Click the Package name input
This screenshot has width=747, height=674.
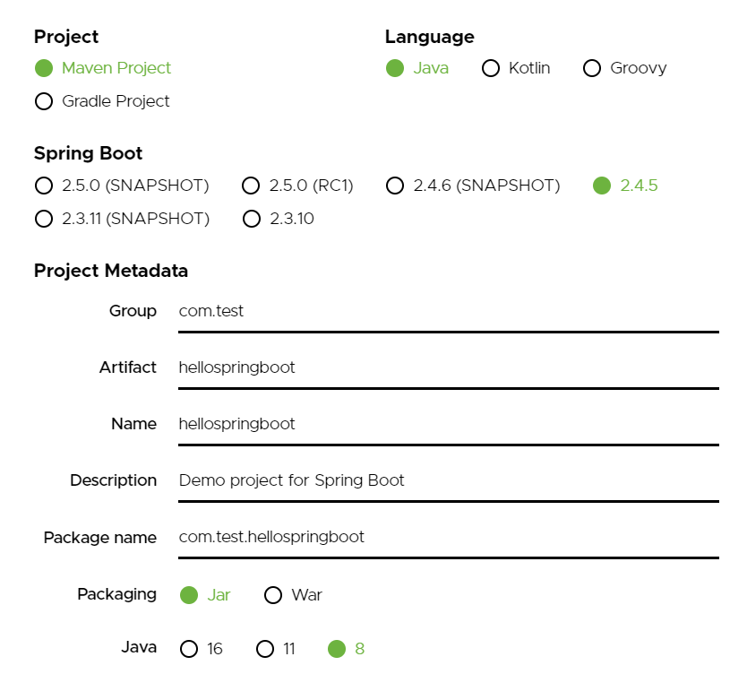pyautogui.click(x=448, y=537)
